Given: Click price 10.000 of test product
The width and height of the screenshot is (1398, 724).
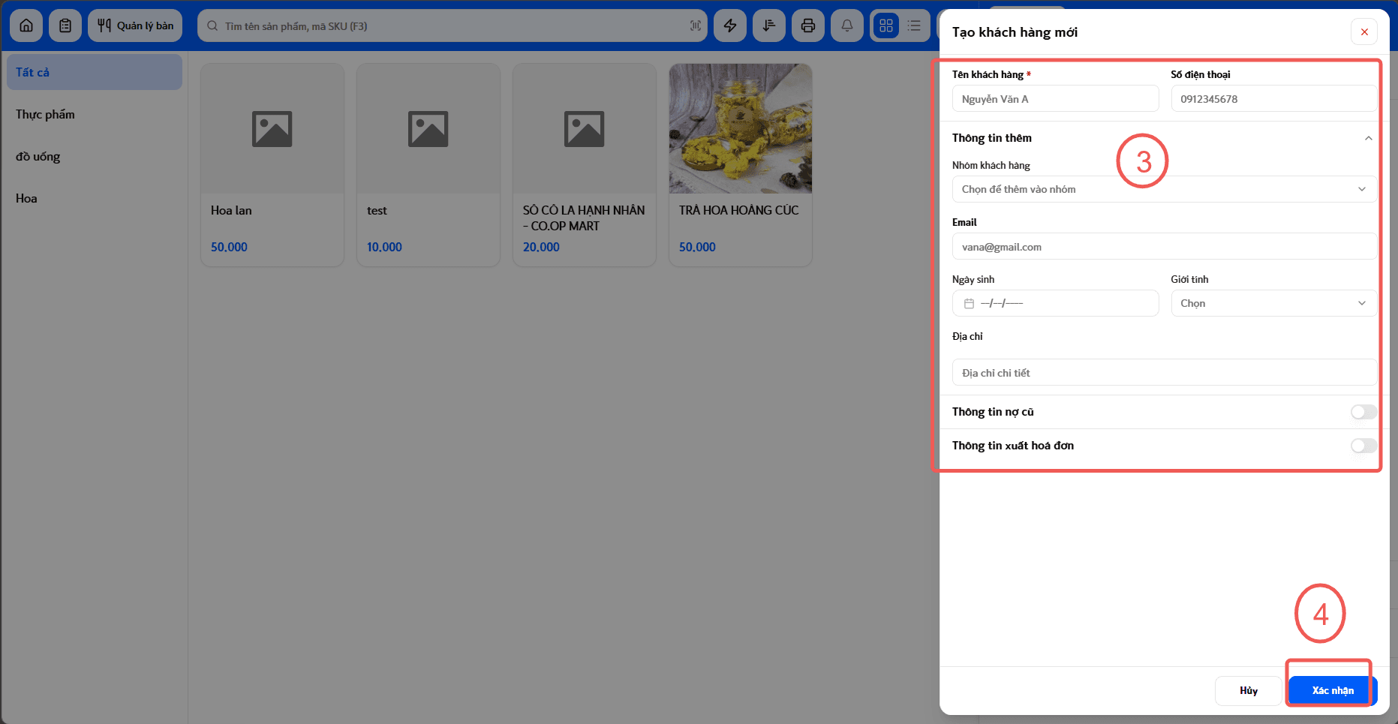Looking at the screenshot, I should click(x=384, y=247).
